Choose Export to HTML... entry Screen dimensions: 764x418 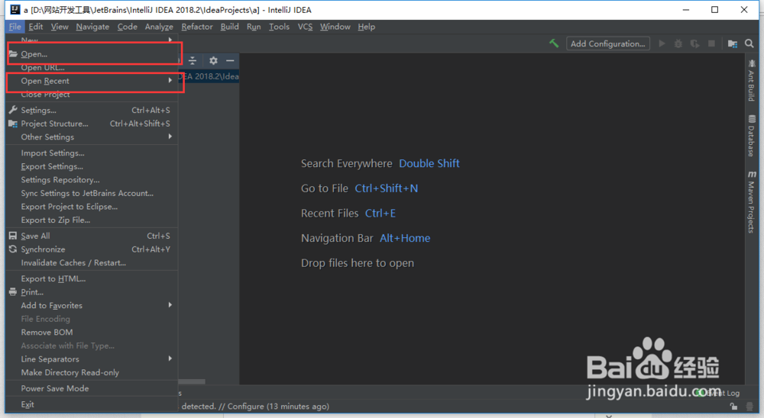tap(92, 278)
